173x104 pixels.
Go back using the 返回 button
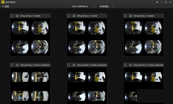(5, 7)
